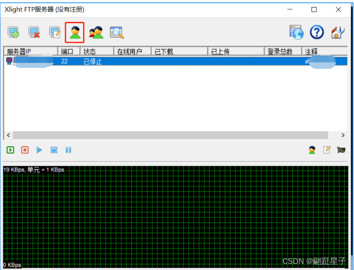Sort by the 登录总数 column header
Viewport: 354px width, 270px height.
tap(283, 52)
